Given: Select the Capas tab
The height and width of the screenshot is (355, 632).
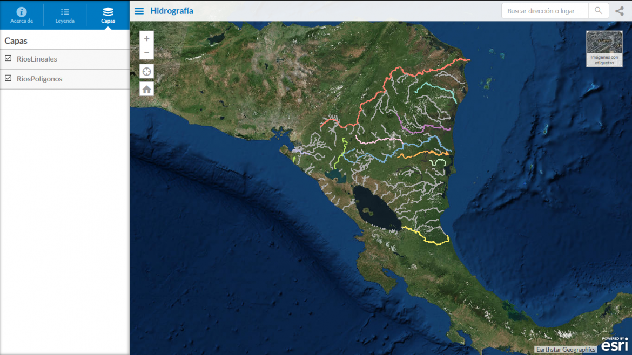Looking at the screenshot, I should pyautogui.click(x=107, y=15).
